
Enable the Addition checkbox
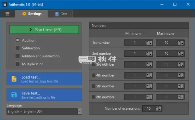coord(18,40)
